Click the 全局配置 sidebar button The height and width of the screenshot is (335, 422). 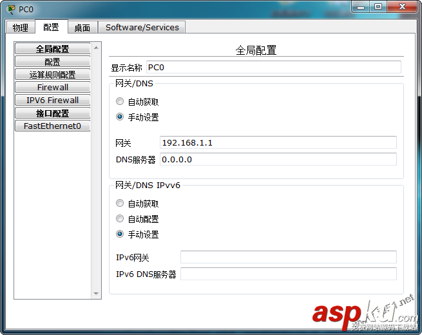pyautogui.click(x=52, y=49)
